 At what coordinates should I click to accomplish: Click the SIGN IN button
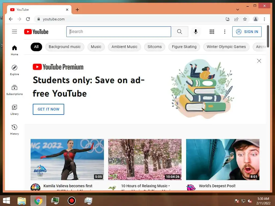(247, 32)
